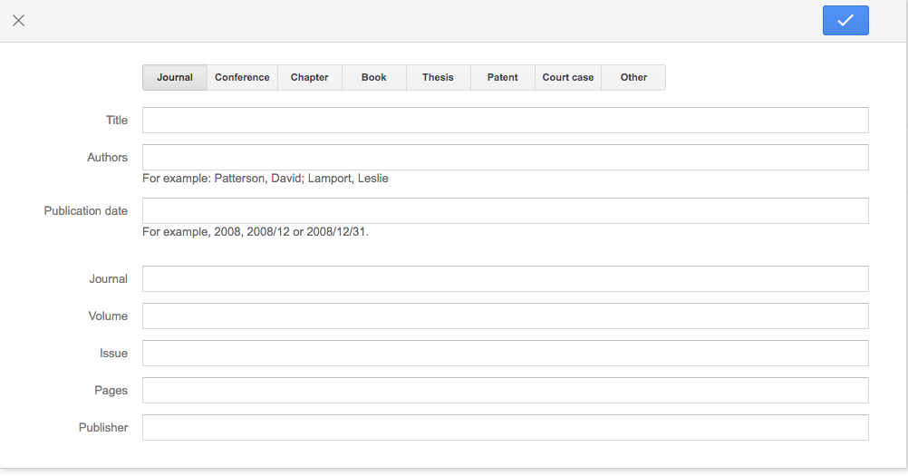This screenshot has width=908, height=476.
Task: Focus the Publisher input field
Action: [x=505, y=428]
